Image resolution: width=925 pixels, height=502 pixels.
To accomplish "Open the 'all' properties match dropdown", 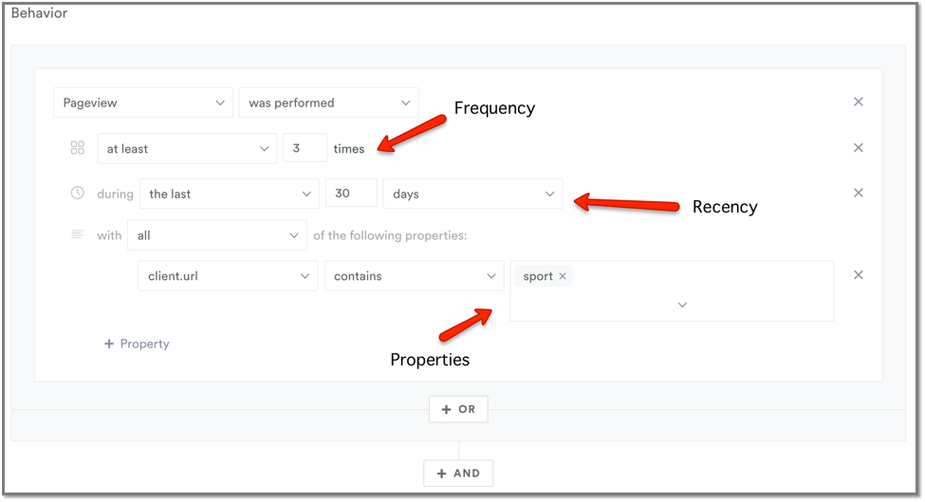I will pyautogui.click(x=217, y=235).
